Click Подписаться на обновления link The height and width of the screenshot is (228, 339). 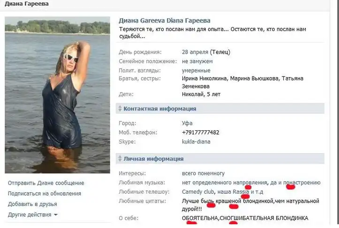coord(45,194)
